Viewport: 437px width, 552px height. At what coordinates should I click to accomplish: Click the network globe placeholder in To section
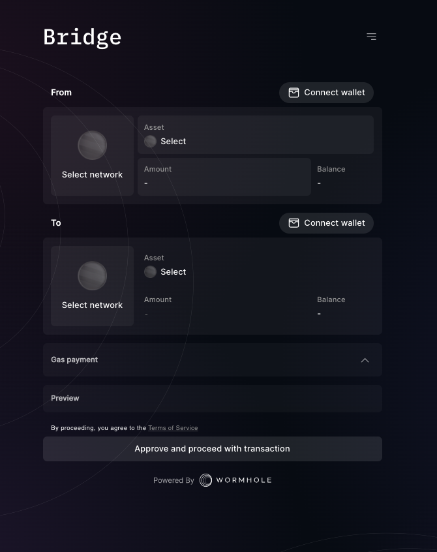pyautogui.click(x=92, y=275)
